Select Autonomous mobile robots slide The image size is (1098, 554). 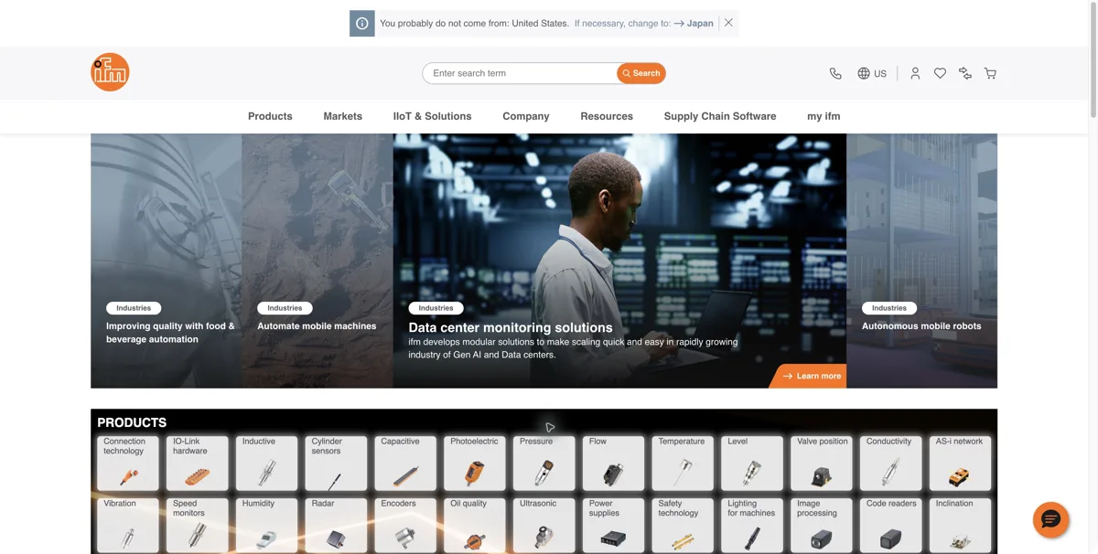pos(921,261)
